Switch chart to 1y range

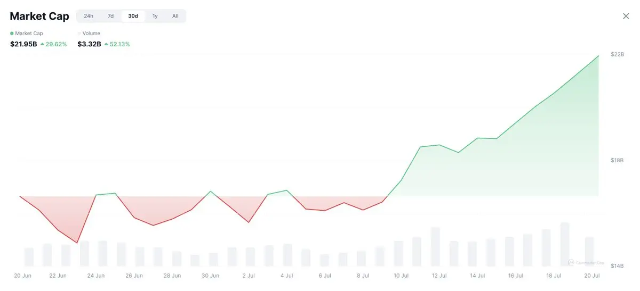tap(155, 16)
